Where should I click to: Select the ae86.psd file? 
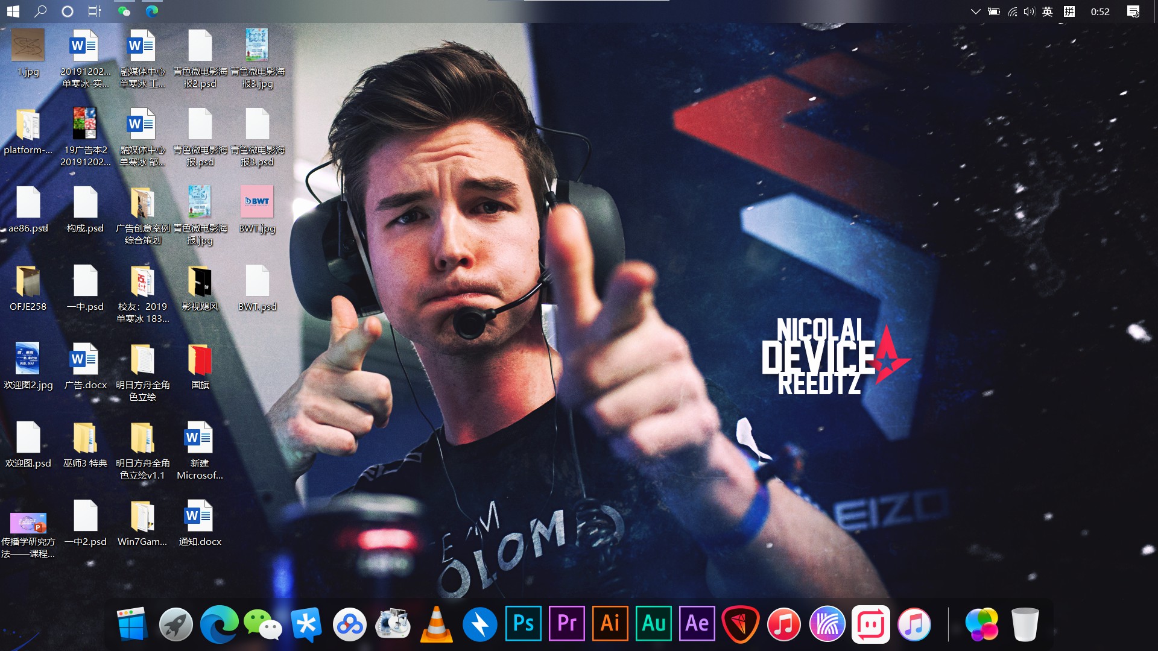(28, 210)
